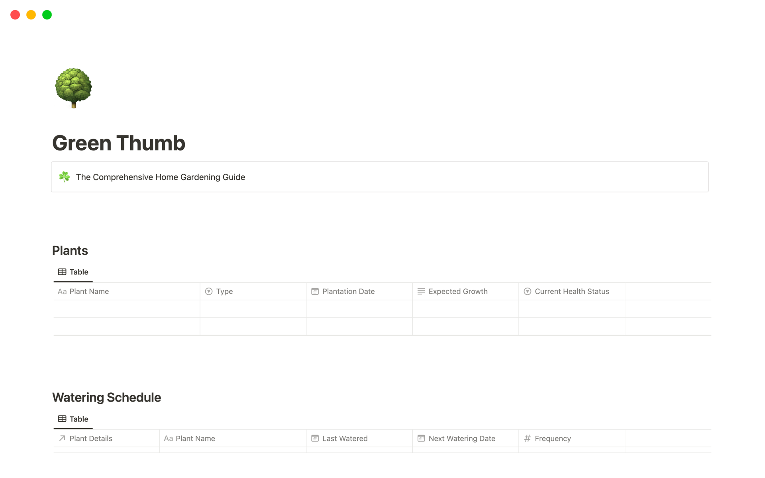Open the Next Watering Date column menu
Screen dimensions: 765x478
coord(461,439)
